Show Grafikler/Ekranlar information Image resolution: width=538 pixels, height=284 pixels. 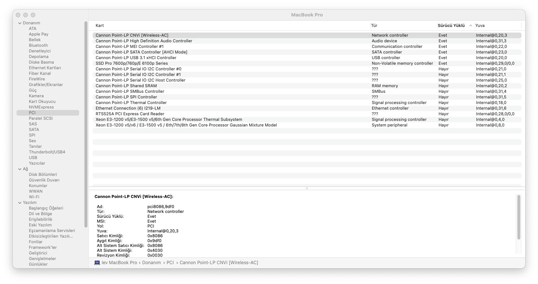tap(46, 85)
